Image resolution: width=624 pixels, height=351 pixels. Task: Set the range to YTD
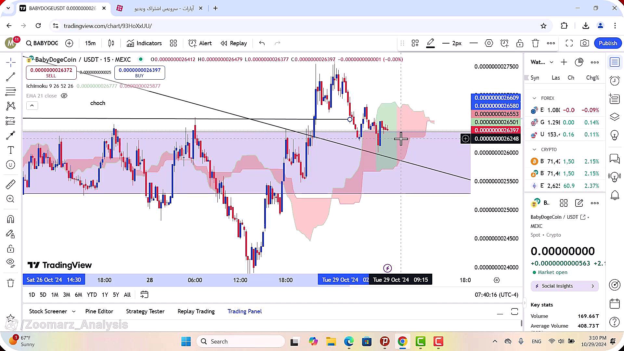click(92, 295)
